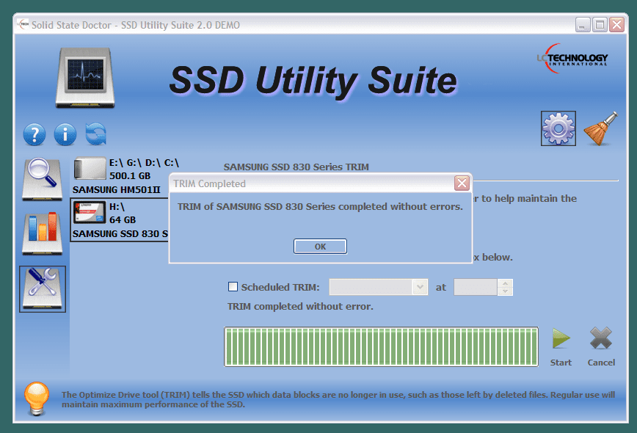Click the green Start play arrow
Viewport: 637px width, 433px height.
click(x=561, y=339)
